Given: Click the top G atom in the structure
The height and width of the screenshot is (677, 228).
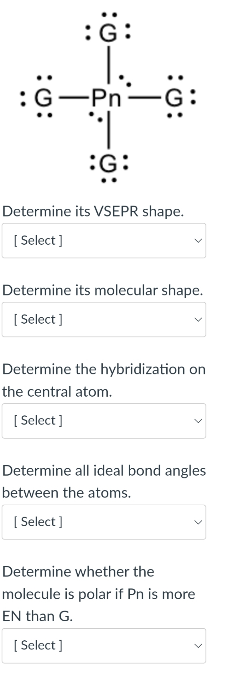Looking at the screenshot, I should 108,33.
